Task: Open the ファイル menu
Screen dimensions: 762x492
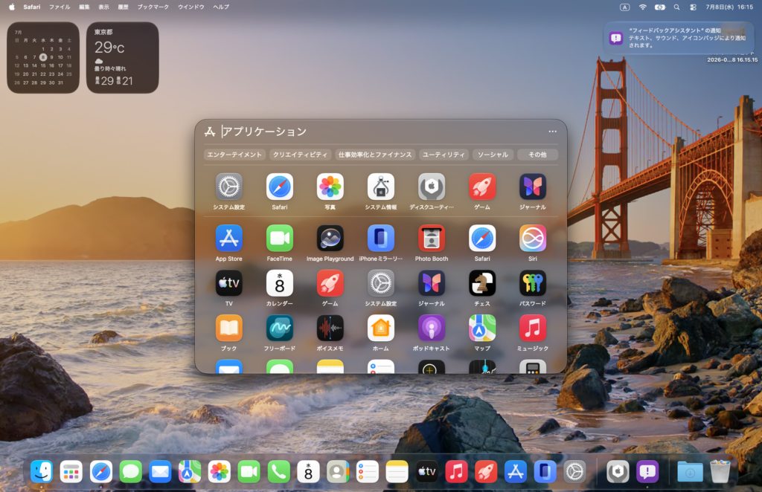Action: tap(60, 7)
